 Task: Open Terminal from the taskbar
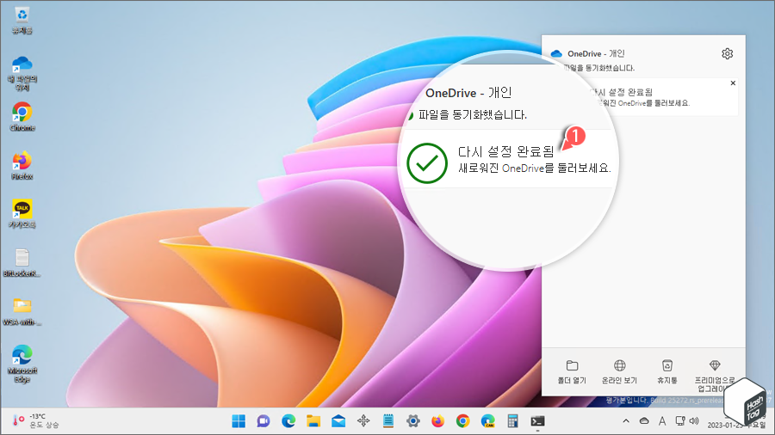pyautogui.click(x=537, y=421)
